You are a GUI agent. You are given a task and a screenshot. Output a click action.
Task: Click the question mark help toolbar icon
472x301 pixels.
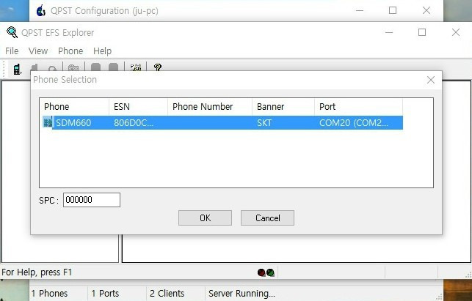click(x=157, y=67)
